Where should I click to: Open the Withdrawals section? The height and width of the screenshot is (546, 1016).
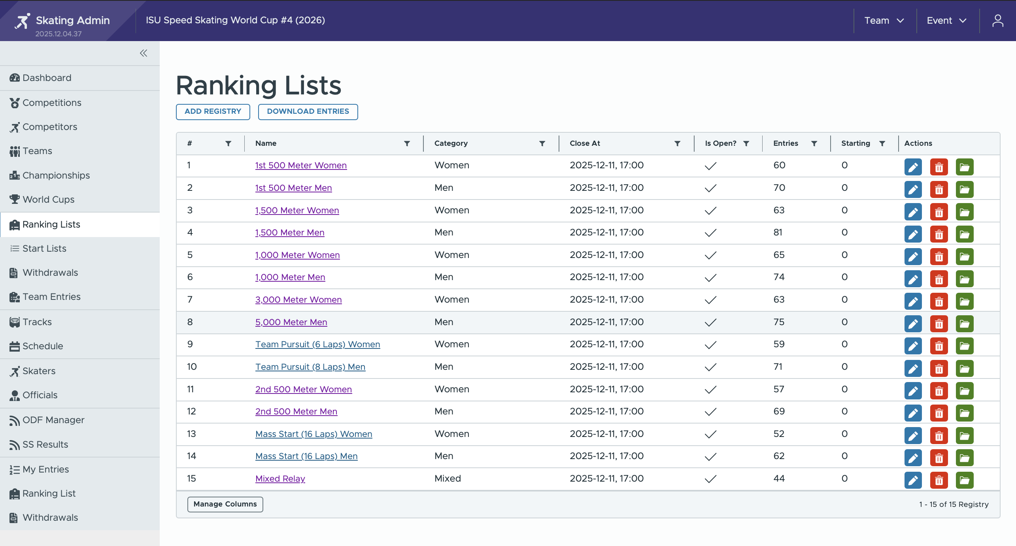[x=50, y=273]
